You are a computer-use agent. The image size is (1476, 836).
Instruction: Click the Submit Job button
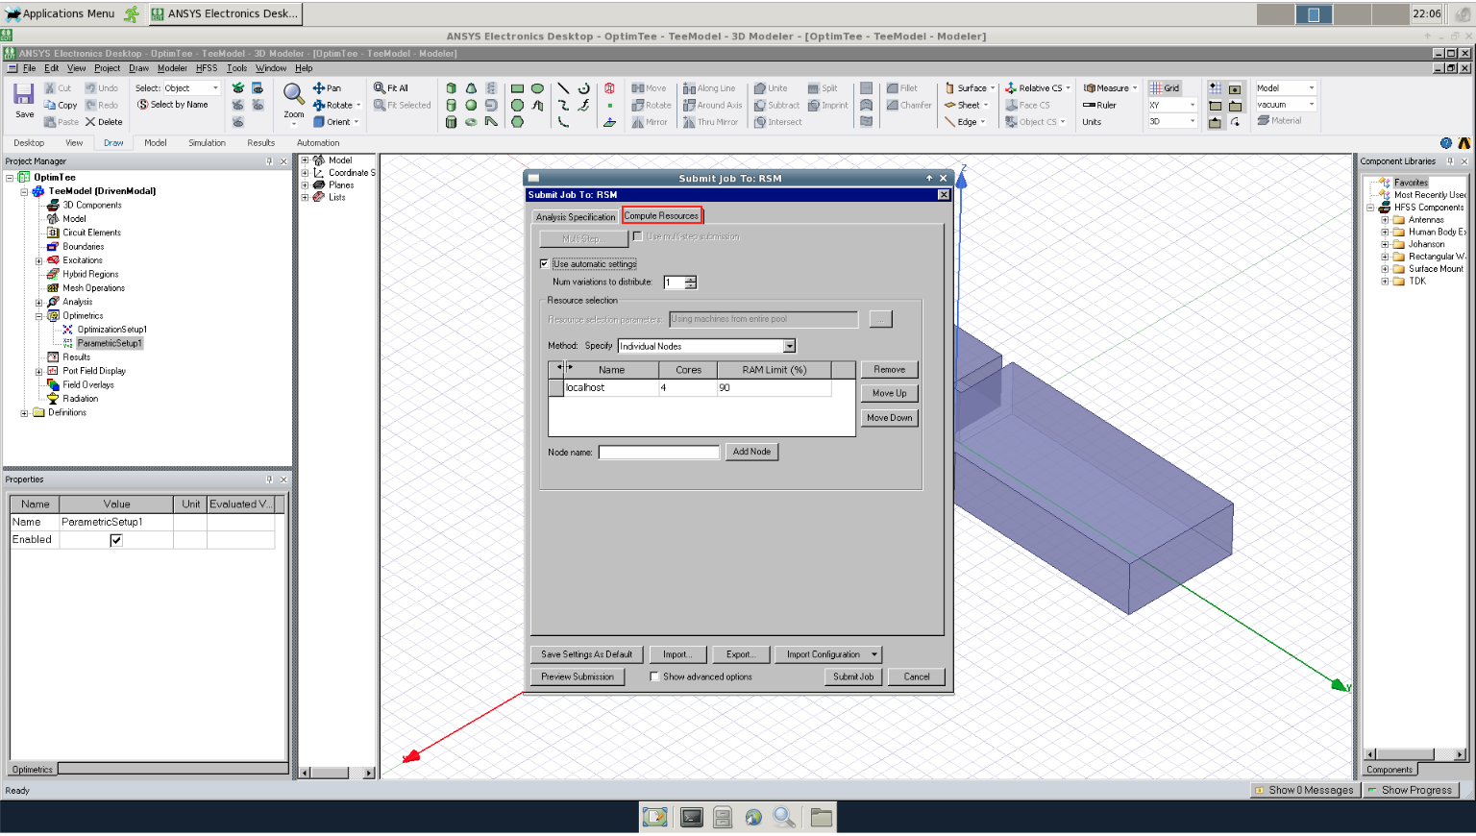[853, 677]
